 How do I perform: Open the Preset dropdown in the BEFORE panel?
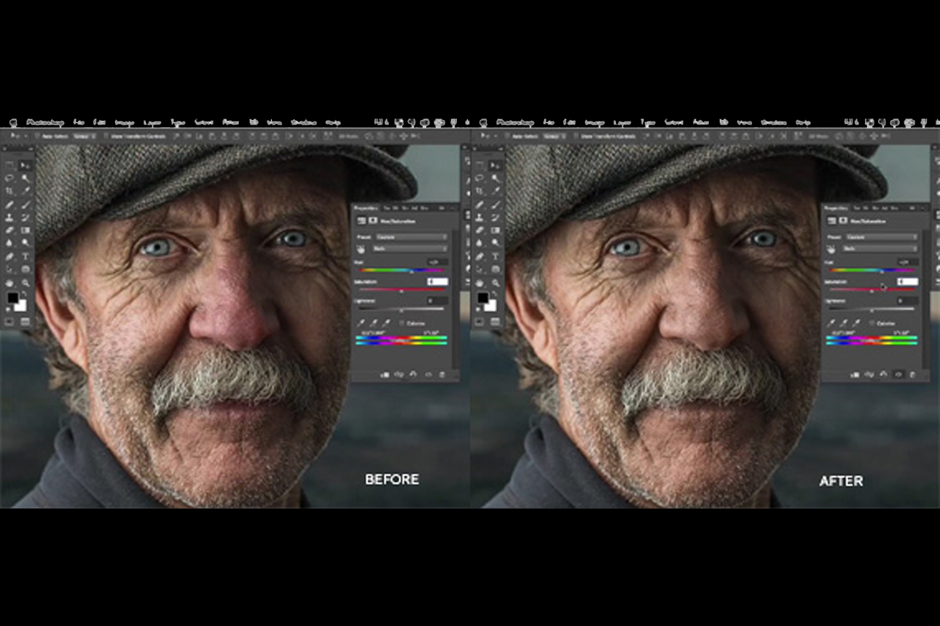(x=412, y=237)
